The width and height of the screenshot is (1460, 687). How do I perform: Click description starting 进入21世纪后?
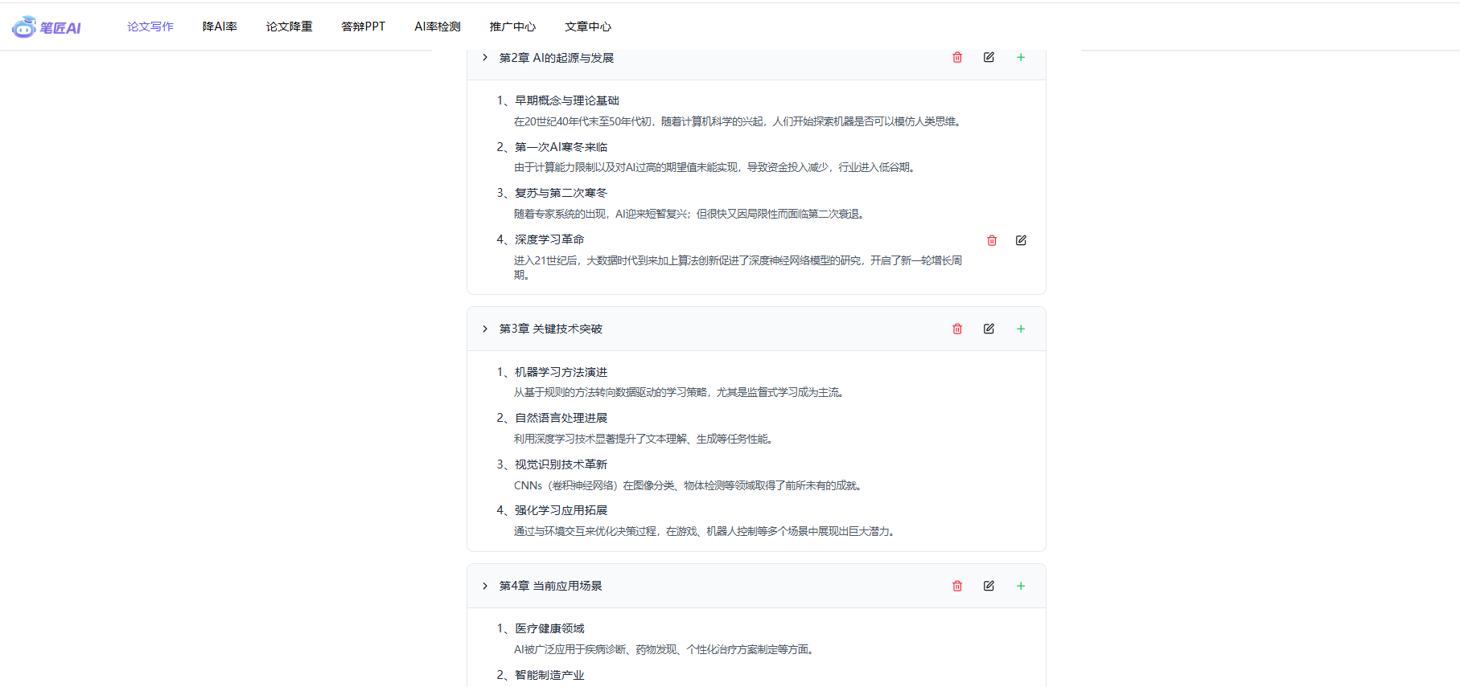(738, 268)
